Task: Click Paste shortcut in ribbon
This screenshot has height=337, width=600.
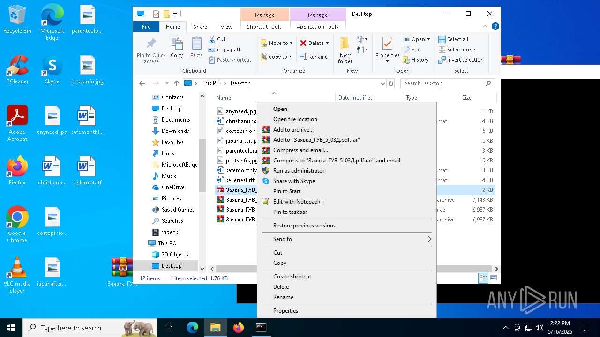Action: (x=230, y=60)
